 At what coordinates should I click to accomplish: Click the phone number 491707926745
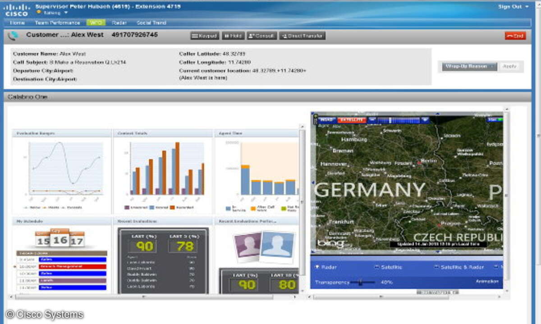pyautogui.click(x=134, y=35)
